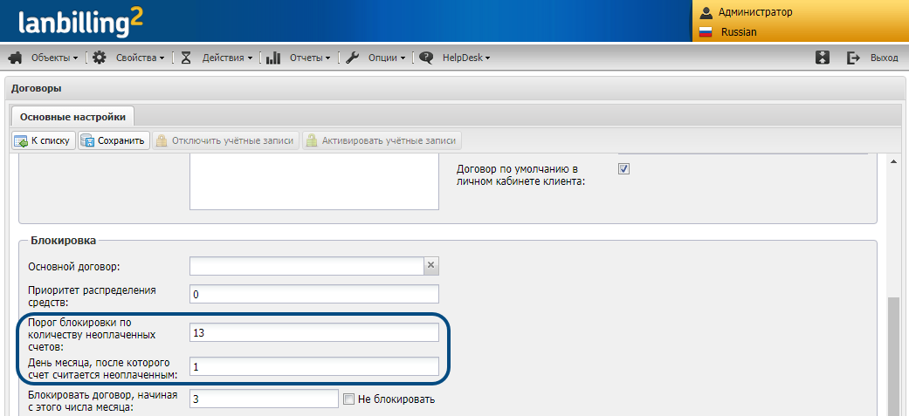Click the lanbilling2 logo
Screen dimensions: 909x416
pos(80,24)
